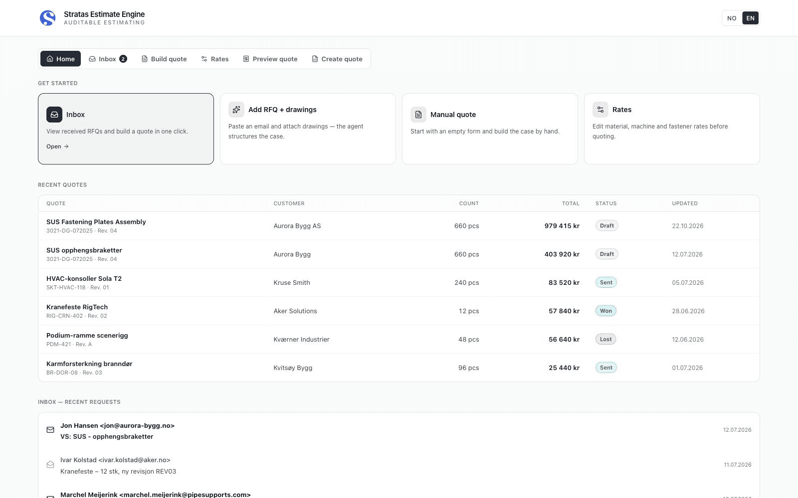Open the Create quote tab
Viewport: 798px width, 498px height.
click(337, 59)
